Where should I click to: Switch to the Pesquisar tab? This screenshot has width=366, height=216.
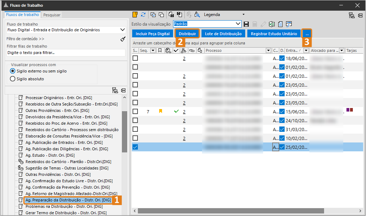click(52, 15)
